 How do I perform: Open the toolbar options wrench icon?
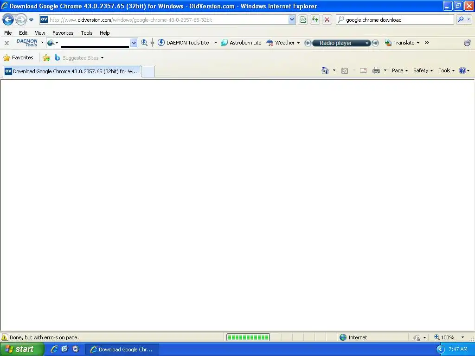tap(468, 43)
